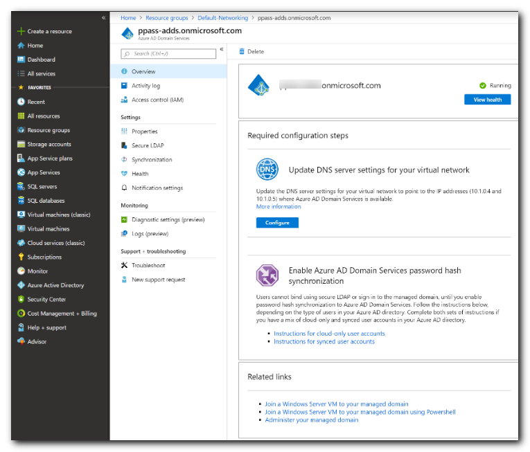This screenshot has width=530, height=452.
Task: Collapse the resource menu pane chevron
Action: point(222,49)
